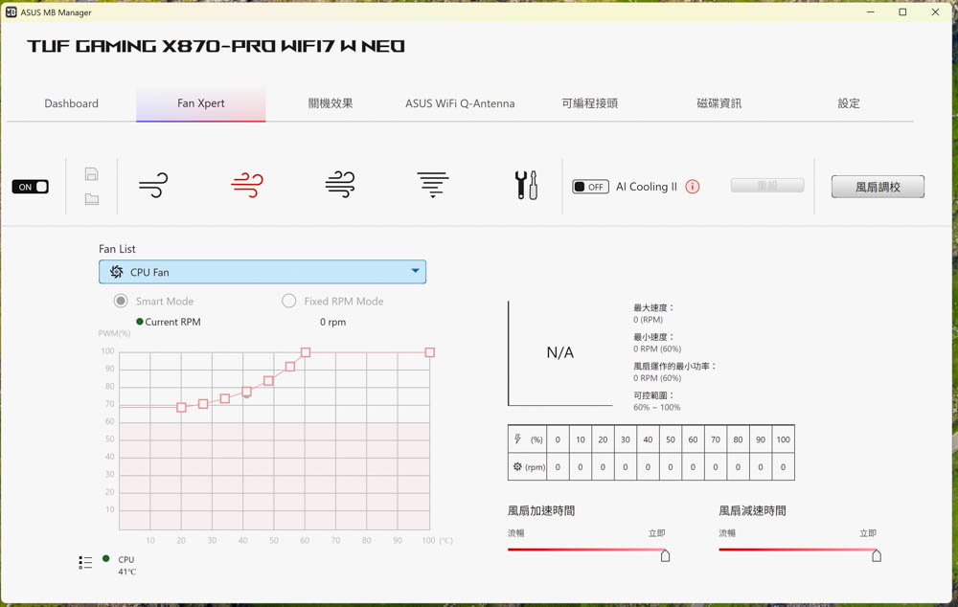Click the 風扇加速時間 slider handle
958x607 pixels.
(666, 555)
